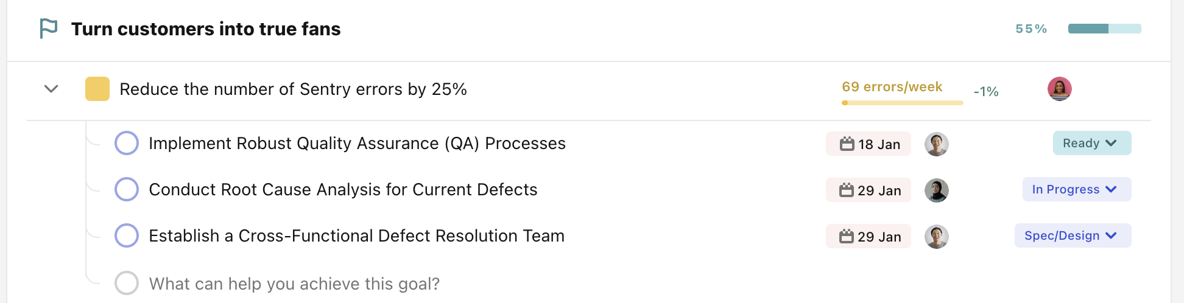Collapse the Sentry errors key result
Screen dimensions: 1184x303
point(51,89)
